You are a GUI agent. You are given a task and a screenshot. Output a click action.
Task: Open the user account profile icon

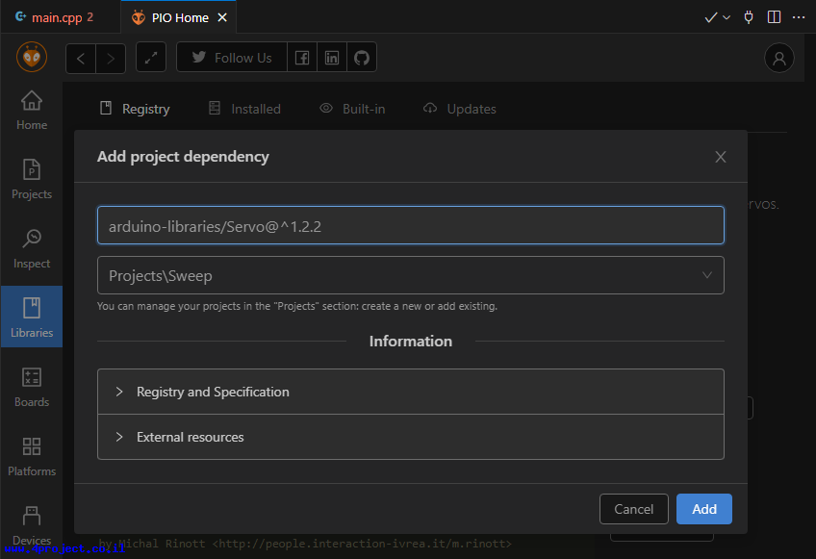[778, 58]
